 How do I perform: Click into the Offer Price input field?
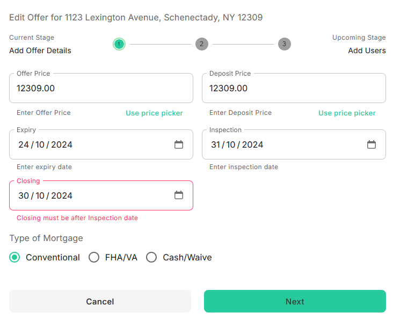click(x=101, y=89)
